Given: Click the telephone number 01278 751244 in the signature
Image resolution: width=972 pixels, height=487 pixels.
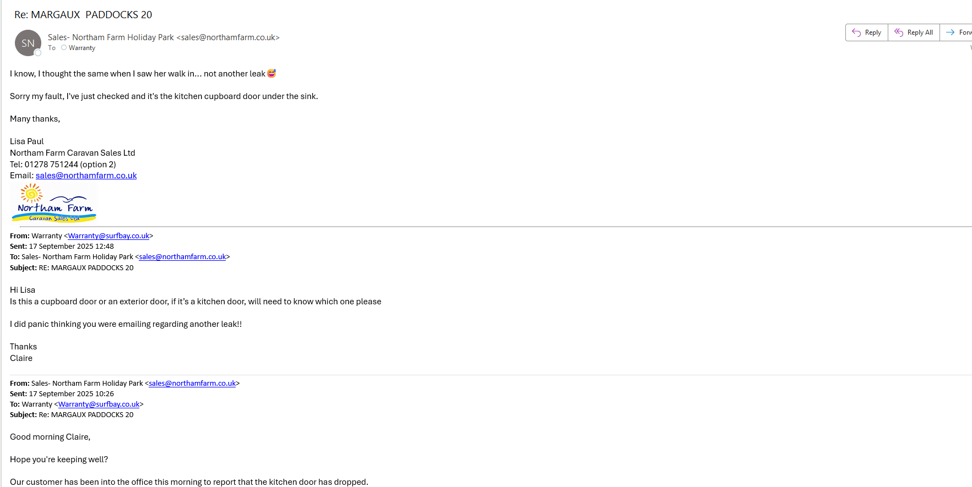Looking at the screenshot, I should [51, 165].
